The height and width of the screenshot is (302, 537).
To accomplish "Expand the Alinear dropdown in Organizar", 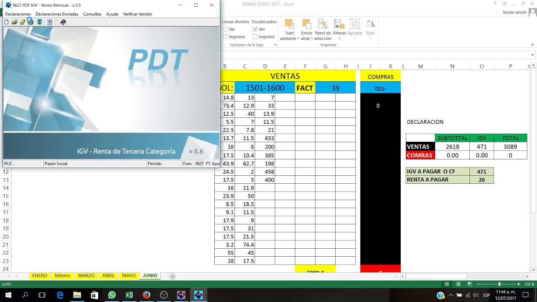I will point(339,39).
